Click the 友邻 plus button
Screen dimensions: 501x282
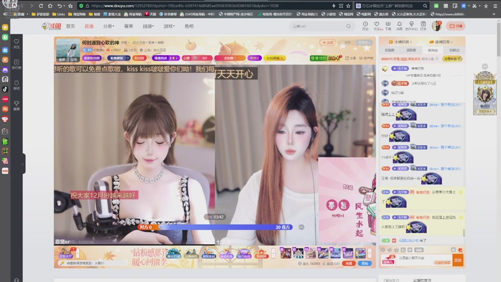click(328, 43)
